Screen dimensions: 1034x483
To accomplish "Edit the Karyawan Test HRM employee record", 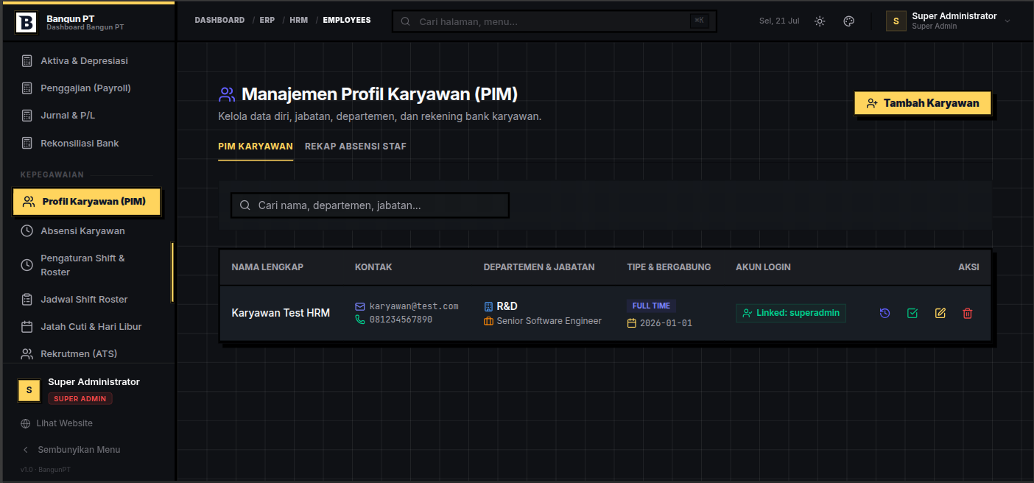I will pyautogui.click(x=940, y=313).
